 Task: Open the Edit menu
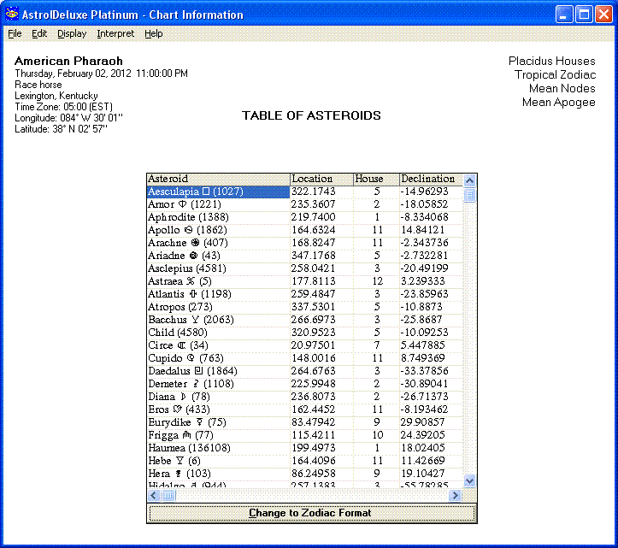(x=39, y=33)
